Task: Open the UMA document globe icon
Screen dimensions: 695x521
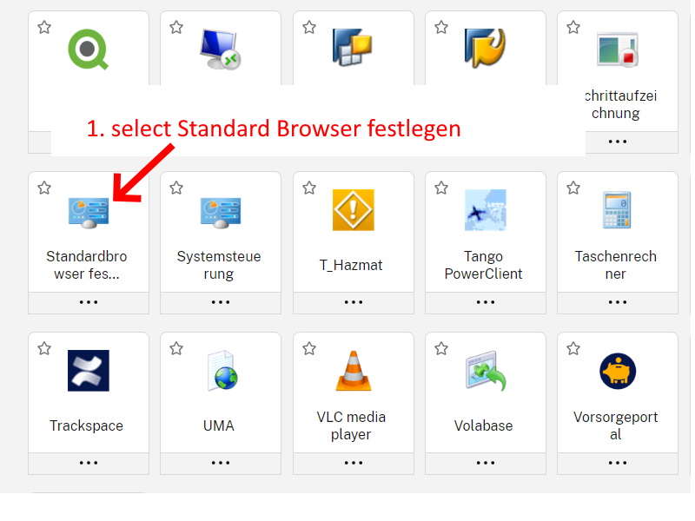Action: (x=221, y=371)
